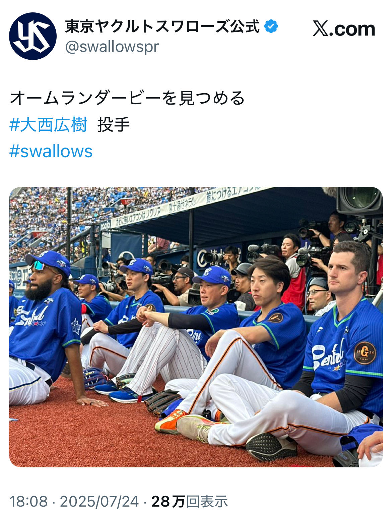Open the #大西広樹 hashtag
Viewport: 392px width, 518px height.
[x=49, y=125]
